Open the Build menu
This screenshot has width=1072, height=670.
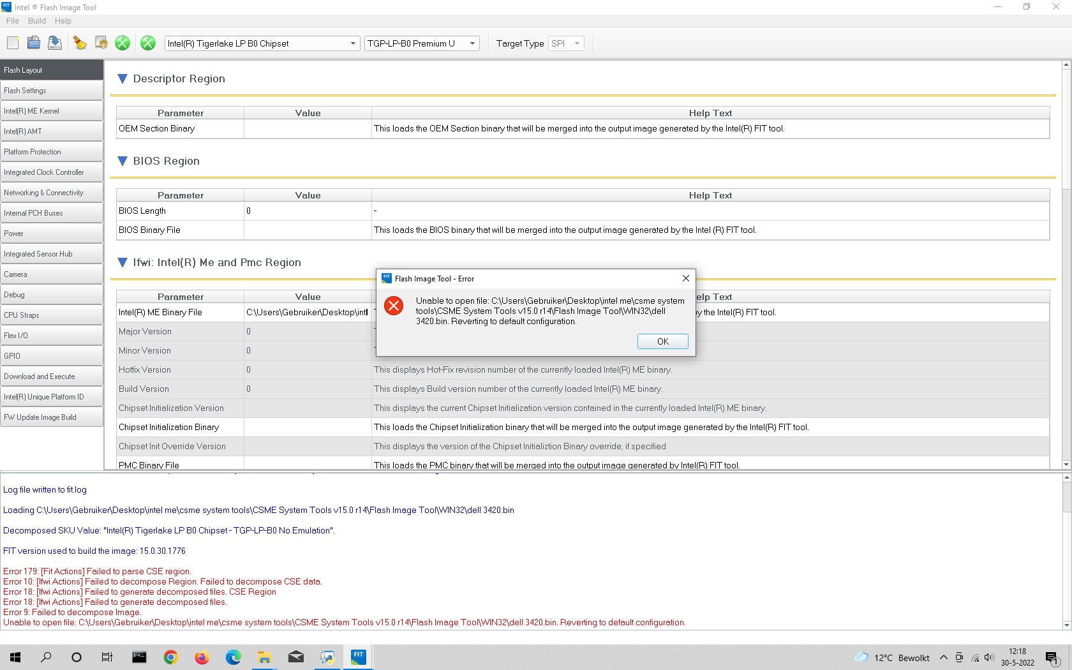[x=37, y=21]
